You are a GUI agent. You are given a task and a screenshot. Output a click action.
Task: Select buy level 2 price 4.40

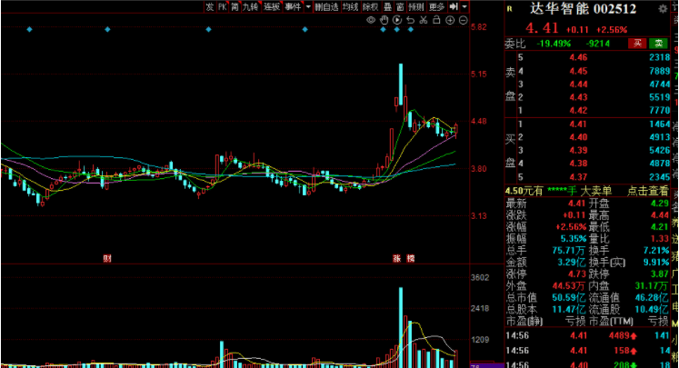pyautogui.click(x=578, y=137)
